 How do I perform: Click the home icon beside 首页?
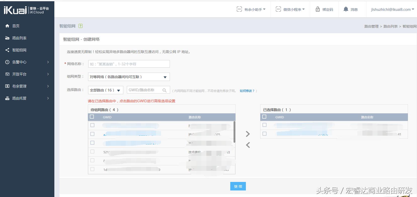point(7,26)
